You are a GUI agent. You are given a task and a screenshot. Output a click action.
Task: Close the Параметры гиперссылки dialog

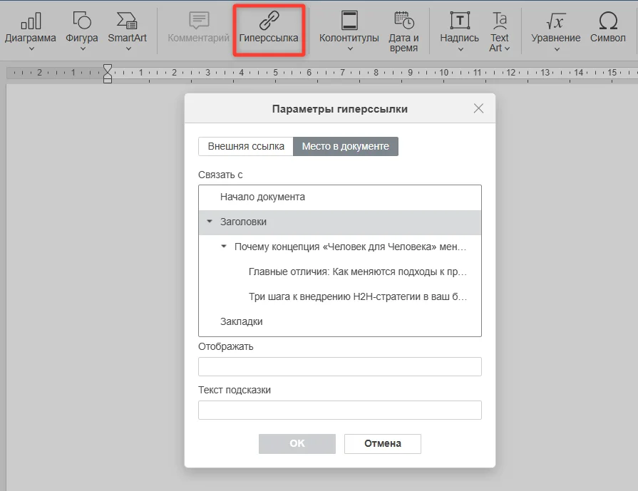[478, 108]
